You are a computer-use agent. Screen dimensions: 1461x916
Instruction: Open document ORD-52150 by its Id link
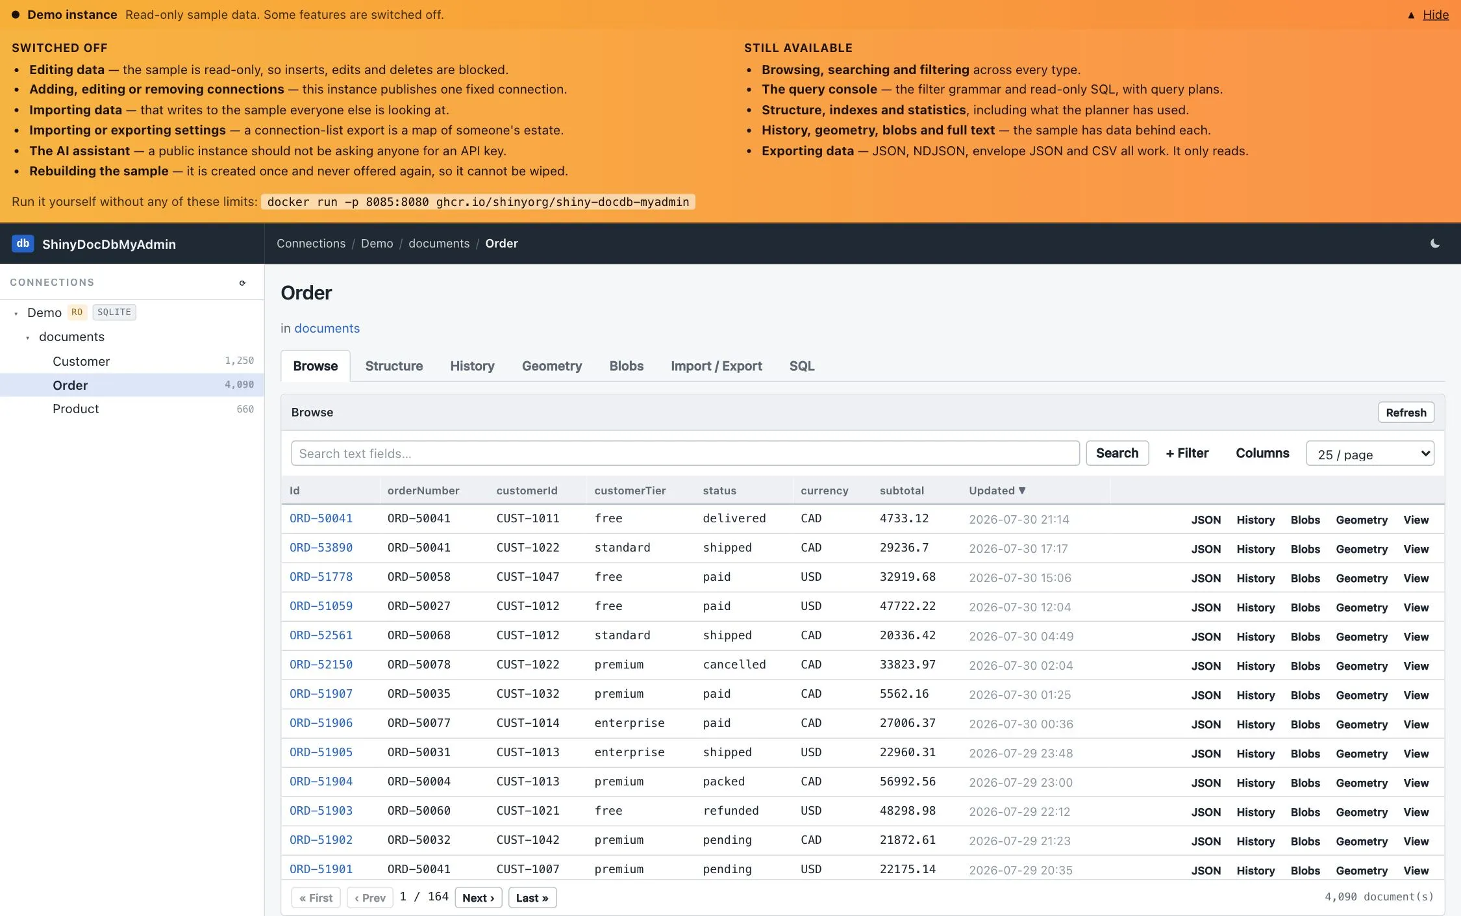click(x=321, y=665)
